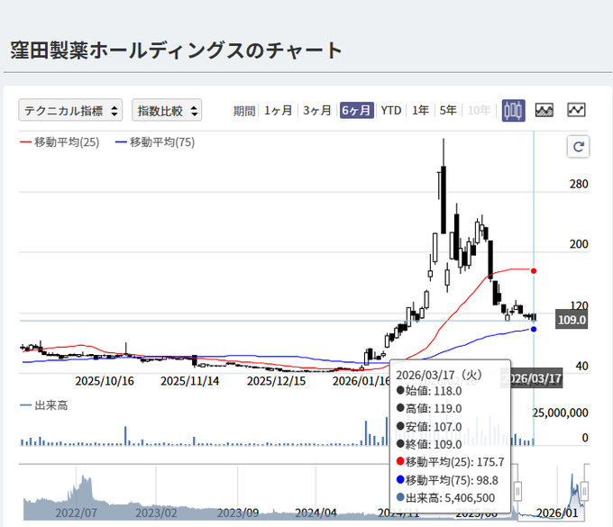Switch period to 1年
This screenshot has height=527, width=613.
click(x=421, y=111)
